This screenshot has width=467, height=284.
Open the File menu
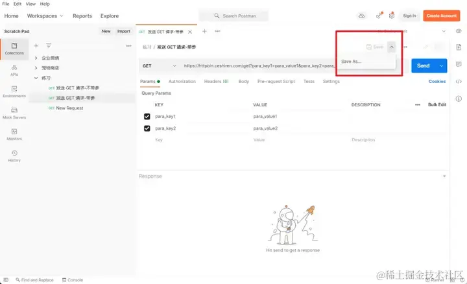pyautogui.click(x=6, y=4)
